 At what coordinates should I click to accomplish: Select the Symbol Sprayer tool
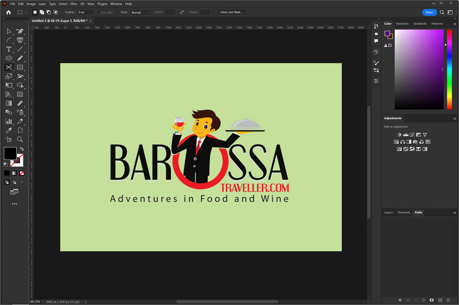pos(20,112)
